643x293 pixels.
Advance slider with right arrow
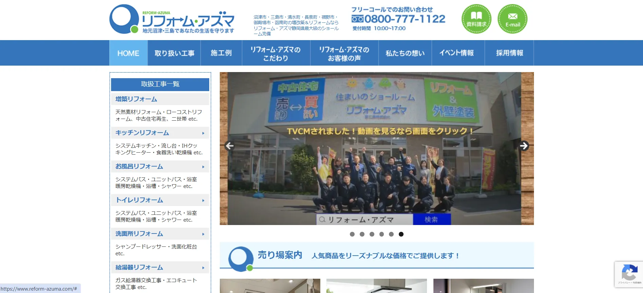point(524,146)
